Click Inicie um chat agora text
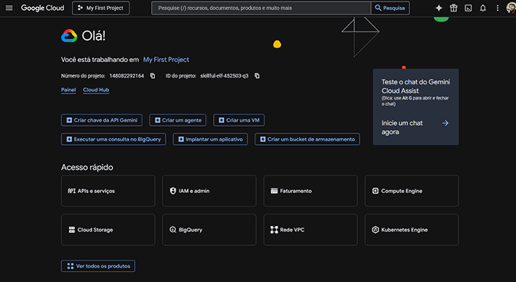This screenshot has width=516, height=282. point(402,127)
